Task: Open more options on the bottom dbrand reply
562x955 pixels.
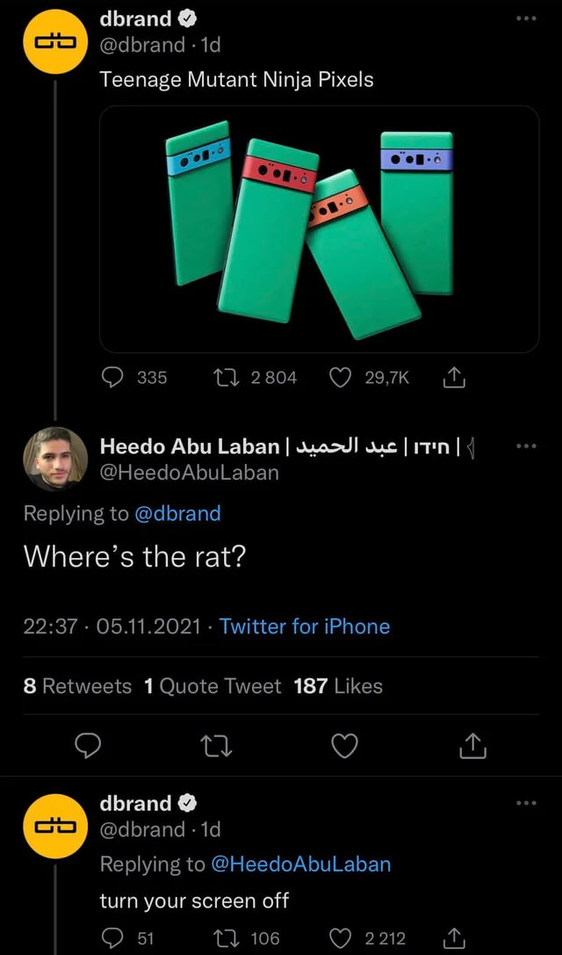Action: point(525,801)
